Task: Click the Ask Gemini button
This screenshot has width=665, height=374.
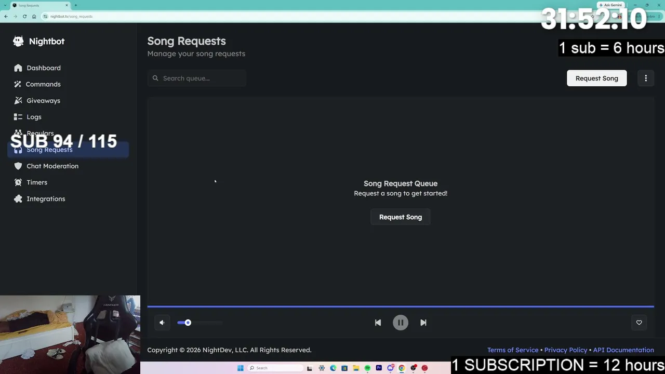Action: pyautogui.click(x=610, y=5)
